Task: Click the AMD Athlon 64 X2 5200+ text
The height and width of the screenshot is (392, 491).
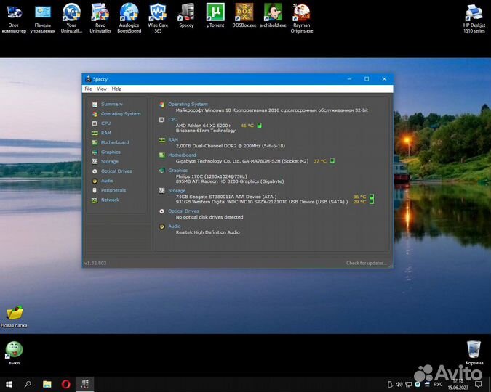Action: (203, 126)
